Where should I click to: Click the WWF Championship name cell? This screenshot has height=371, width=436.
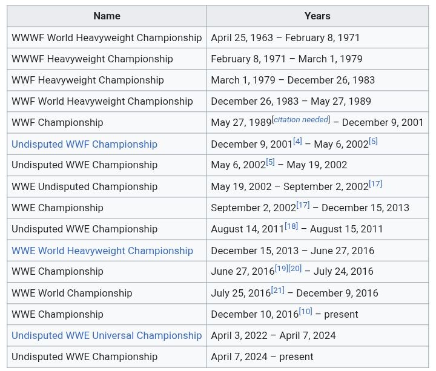tap(107, 122)
